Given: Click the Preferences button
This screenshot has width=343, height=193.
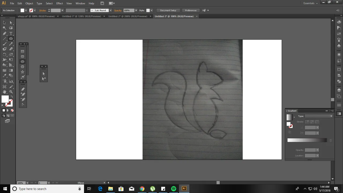Looking at the screenshot, I should click(191, 10).
